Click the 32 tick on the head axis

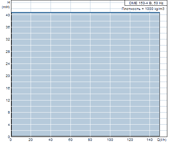click(x=8, y=39)
